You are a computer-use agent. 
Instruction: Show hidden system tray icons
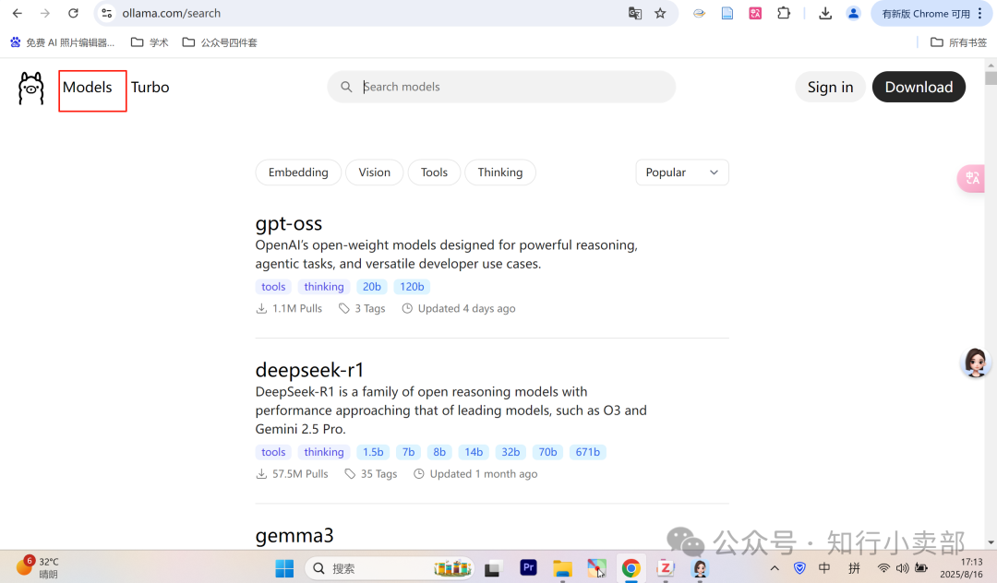click(x=774, y=568)
